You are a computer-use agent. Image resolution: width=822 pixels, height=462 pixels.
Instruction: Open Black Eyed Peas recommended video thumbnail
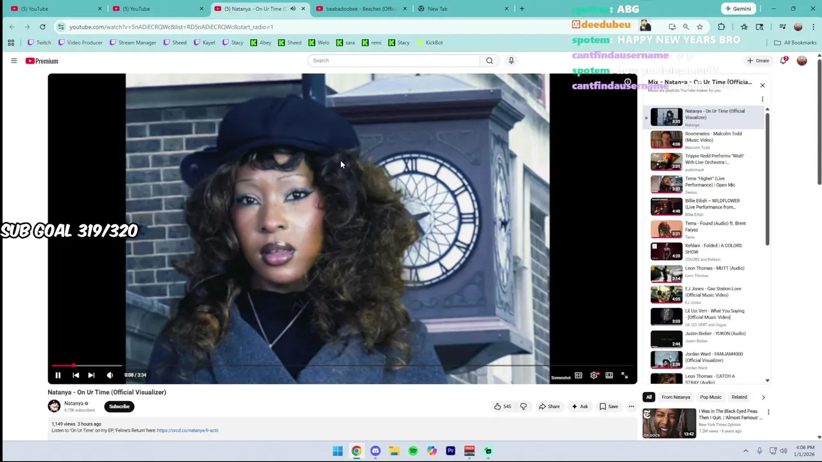point(669,423)
